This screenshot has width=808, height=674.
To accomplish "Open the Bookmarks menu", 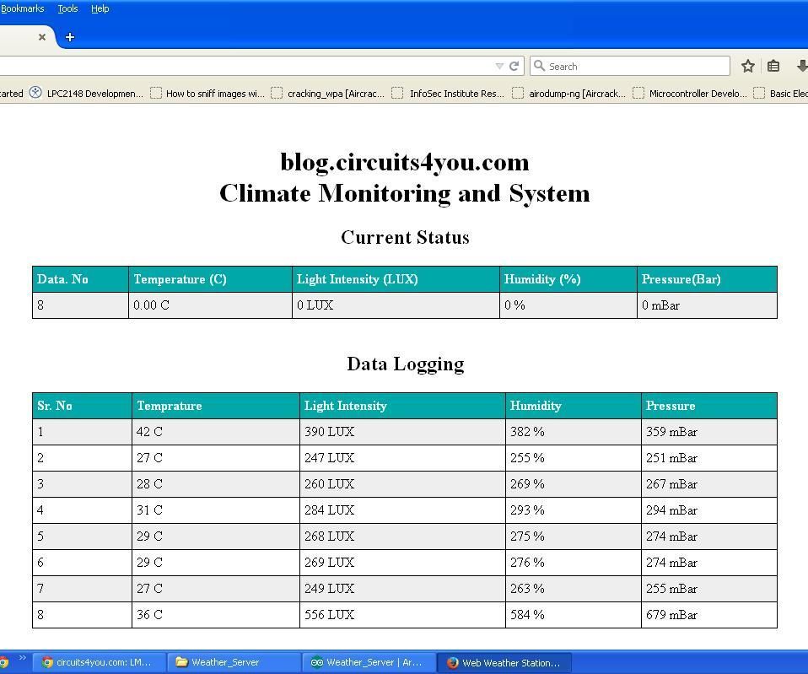I will coord(23,8).
